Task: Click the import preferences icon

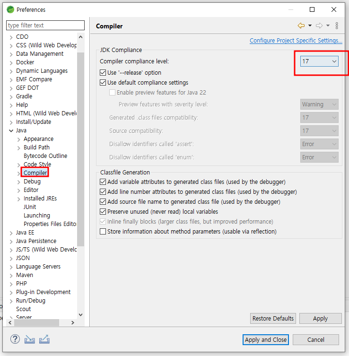Action: [30, 339]
